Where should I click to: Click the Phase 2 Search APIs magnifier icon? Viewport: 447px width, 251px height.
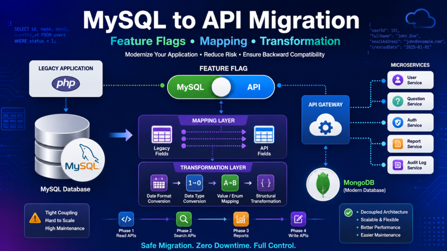[184, 219]
